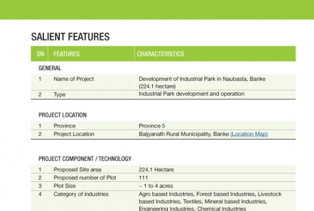Select the Type row label
Screen dimensions: 314x211
point(59,95)
